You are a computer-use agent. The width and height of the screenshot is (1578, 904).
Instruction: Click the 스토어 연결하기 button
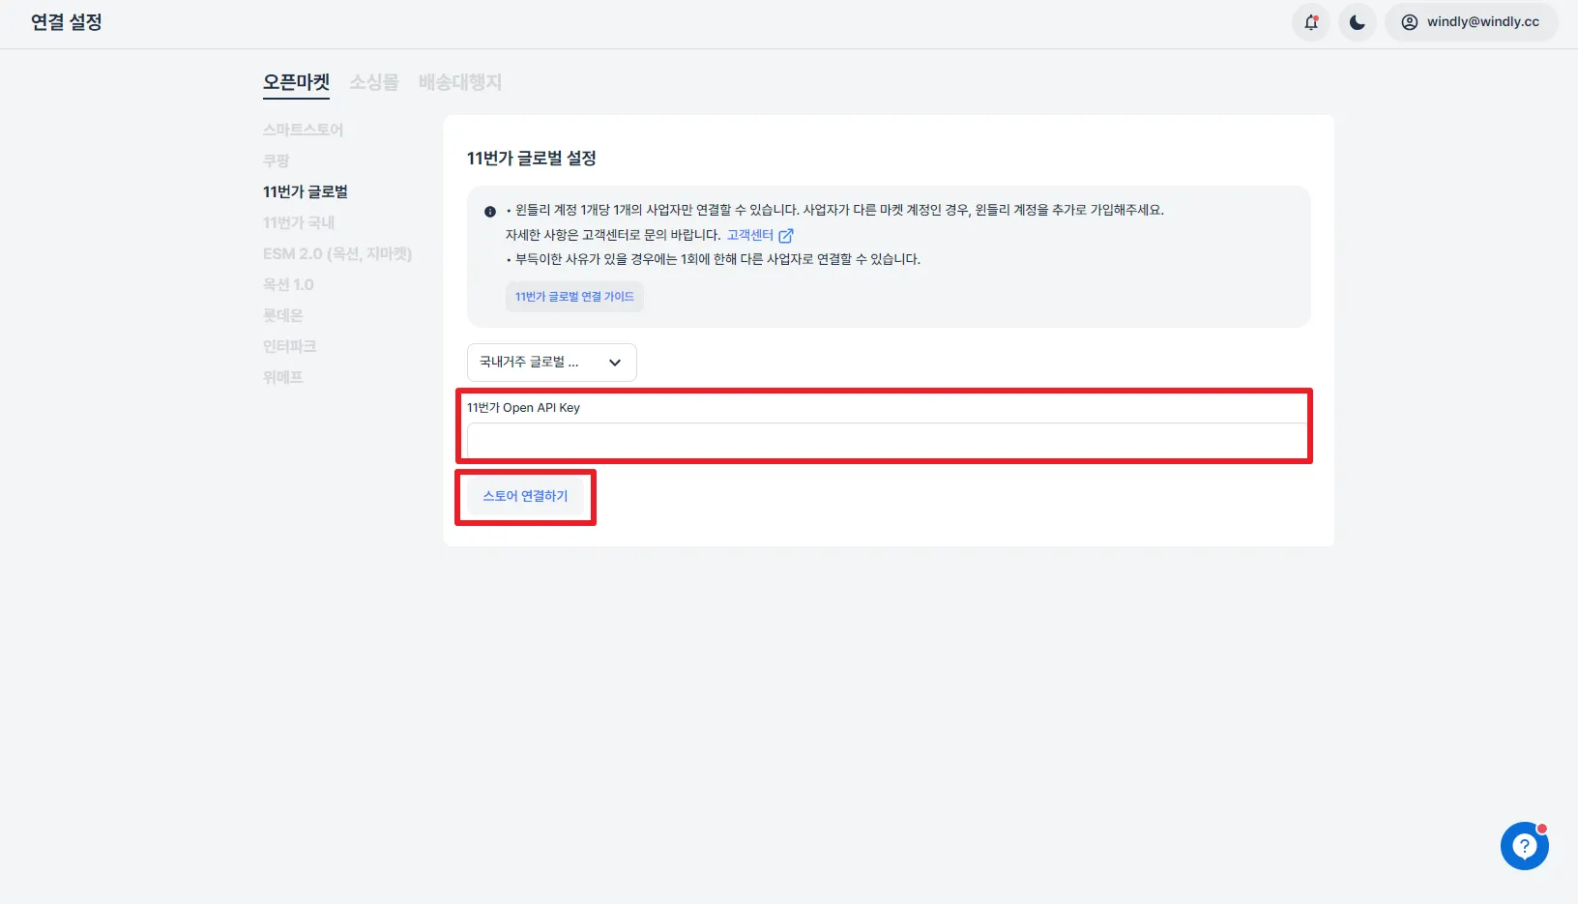525,496
